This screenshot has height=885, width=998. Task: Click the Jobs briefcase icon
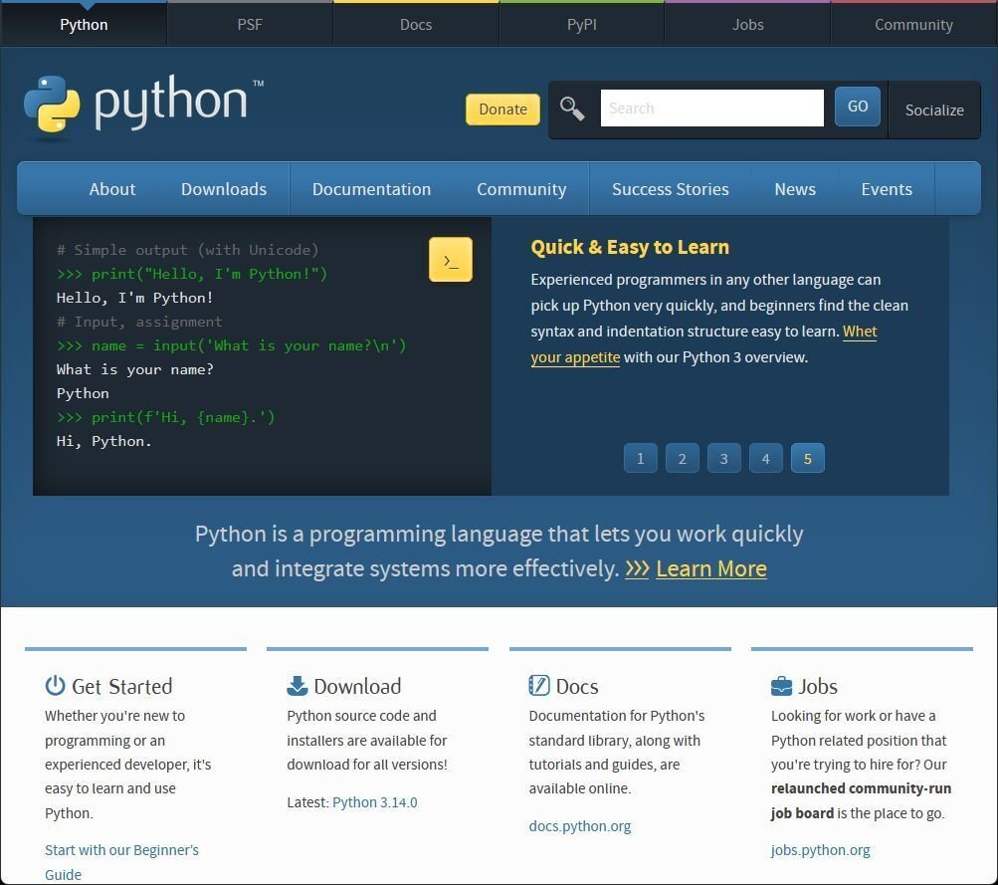781,685
